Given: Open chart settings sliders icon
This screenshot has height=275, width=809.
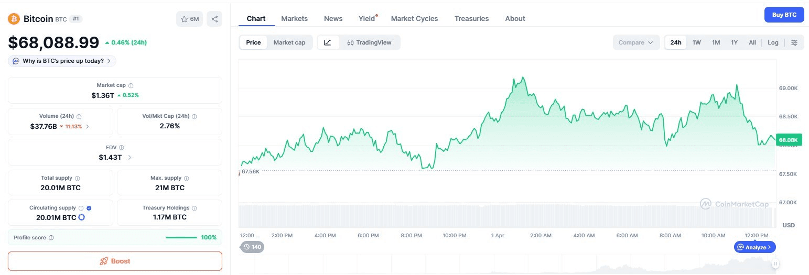Looking at the screenshot, I should click(794, 42).
